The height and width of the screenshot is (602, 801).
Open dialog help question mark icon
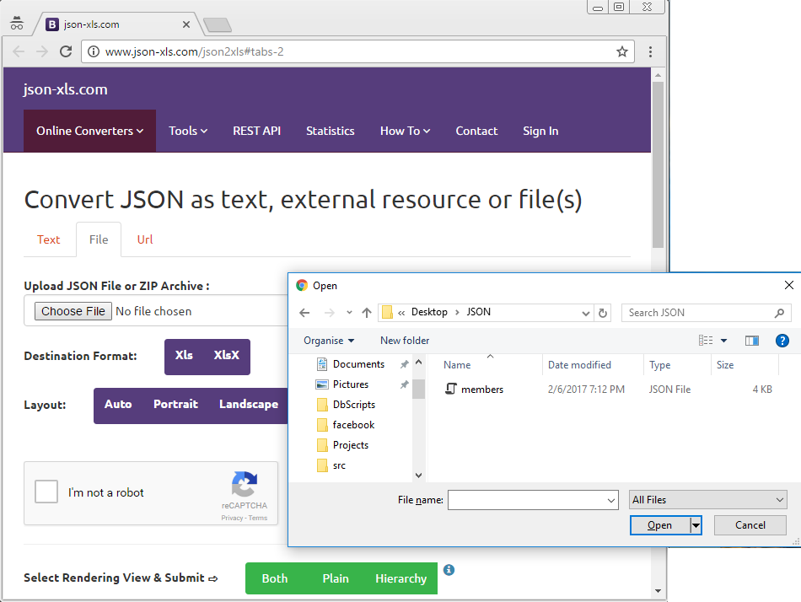[782, 341]
